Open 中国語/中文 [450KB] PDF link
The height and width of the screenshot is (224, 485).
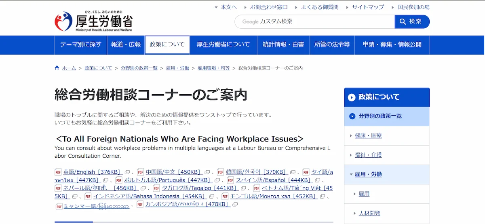173,172
